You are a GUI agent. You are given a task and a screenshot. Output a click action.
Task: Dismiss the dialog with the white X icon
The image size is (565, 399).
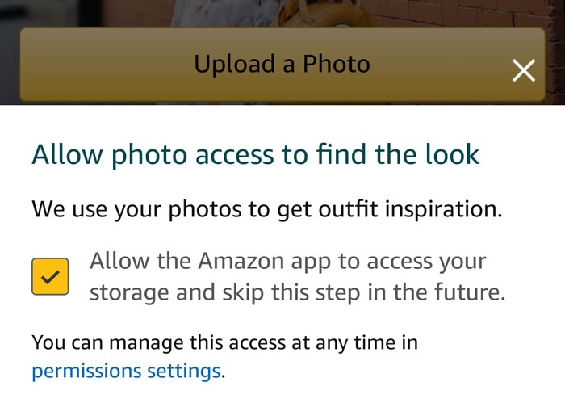point(524,70)
